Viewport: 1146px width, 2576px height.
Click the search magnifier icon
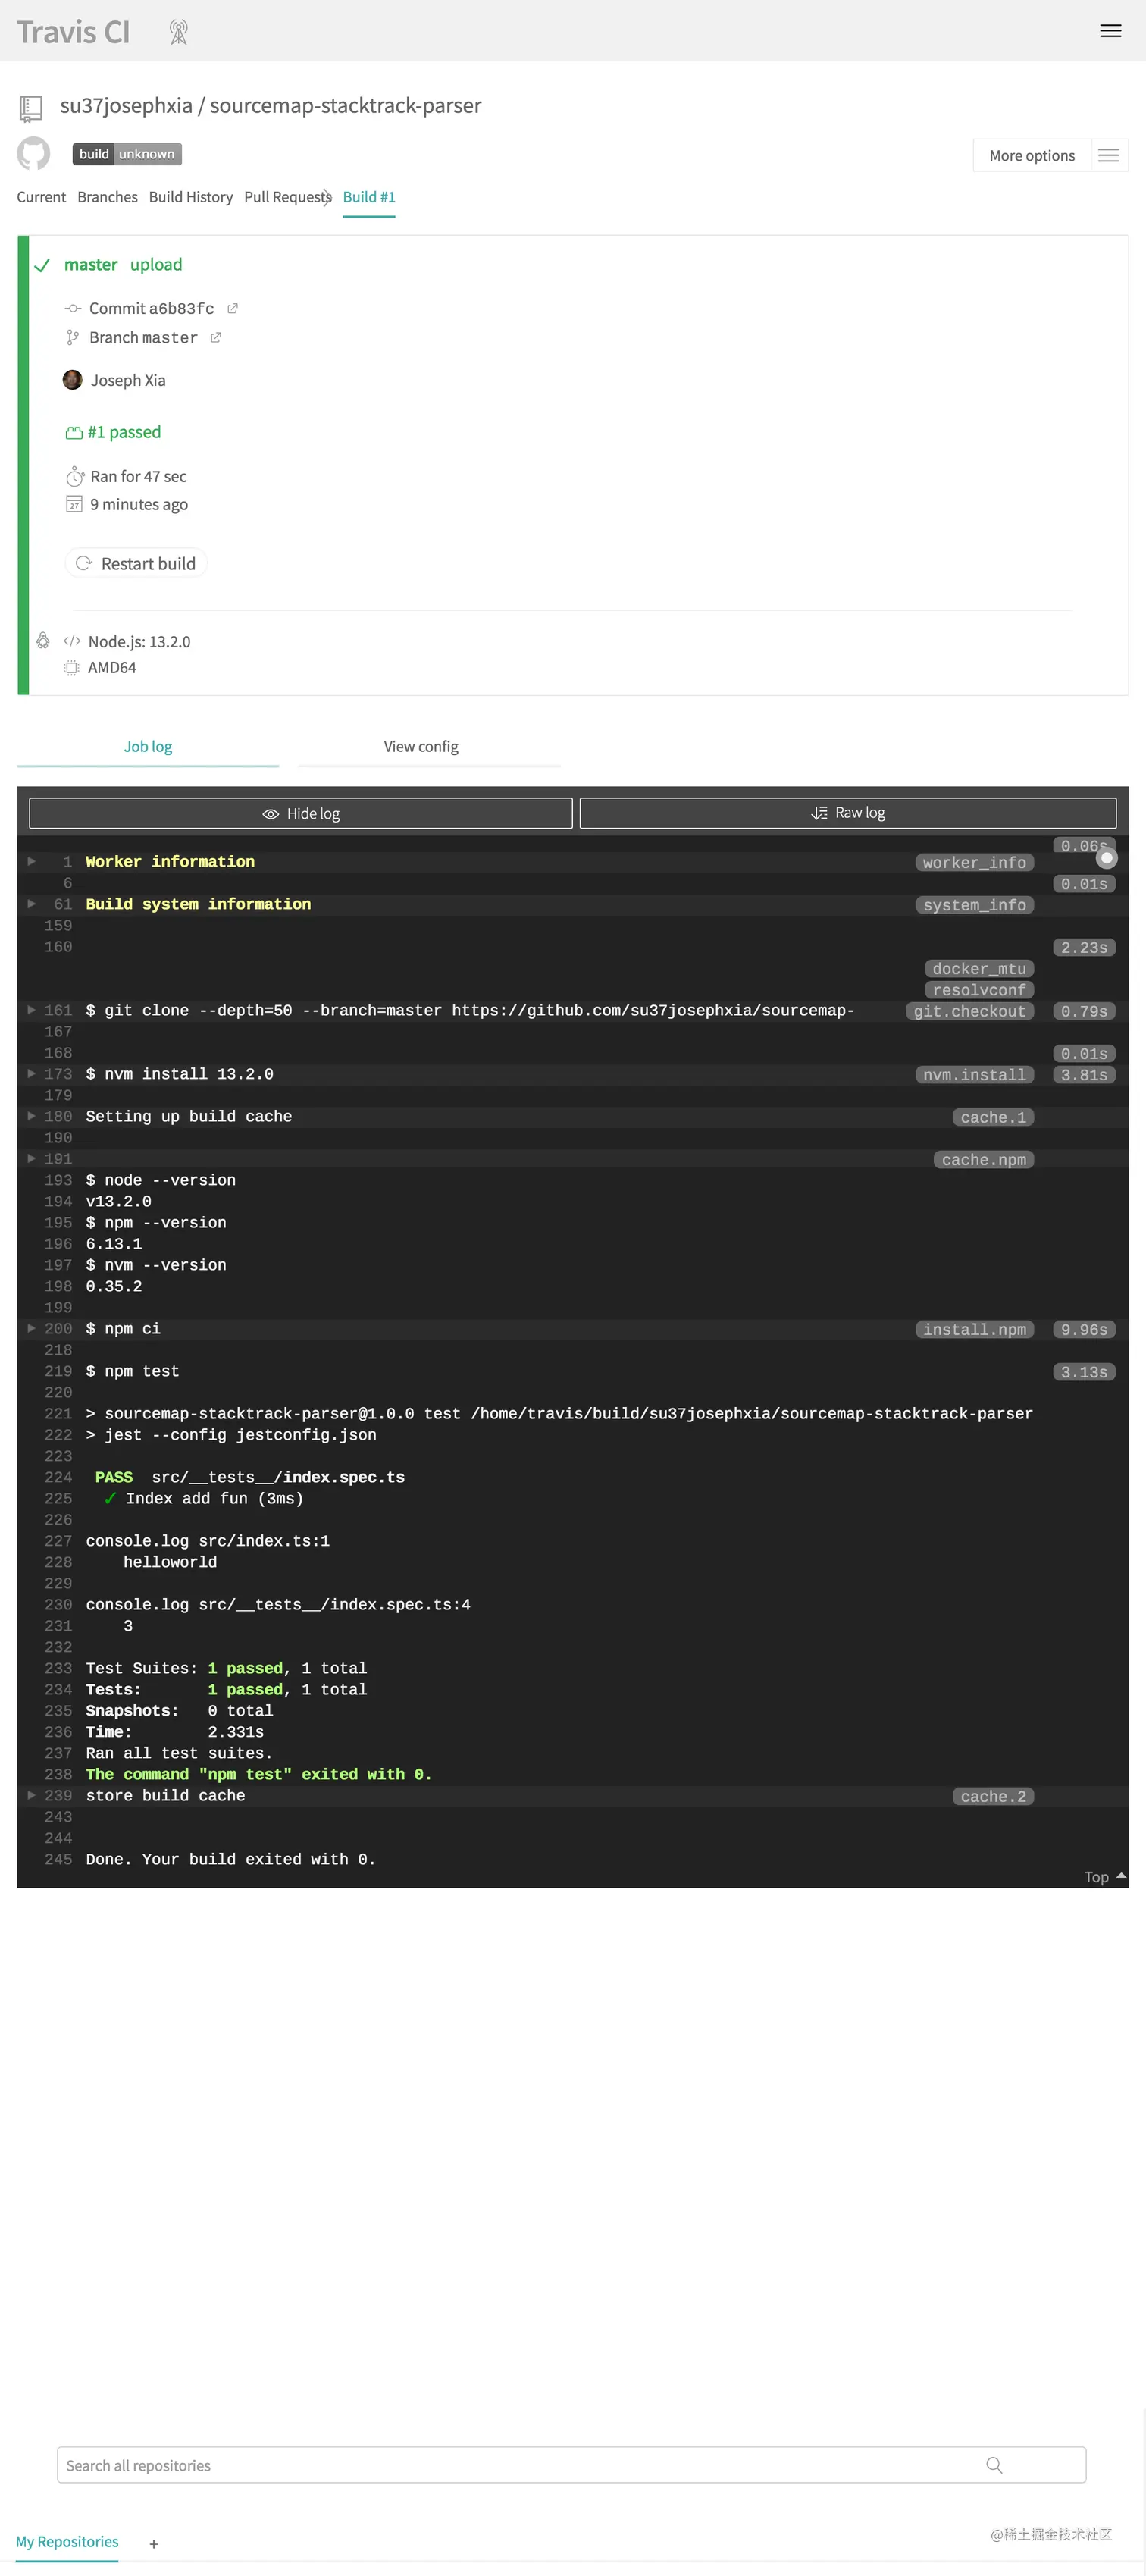pos(994,2466)
